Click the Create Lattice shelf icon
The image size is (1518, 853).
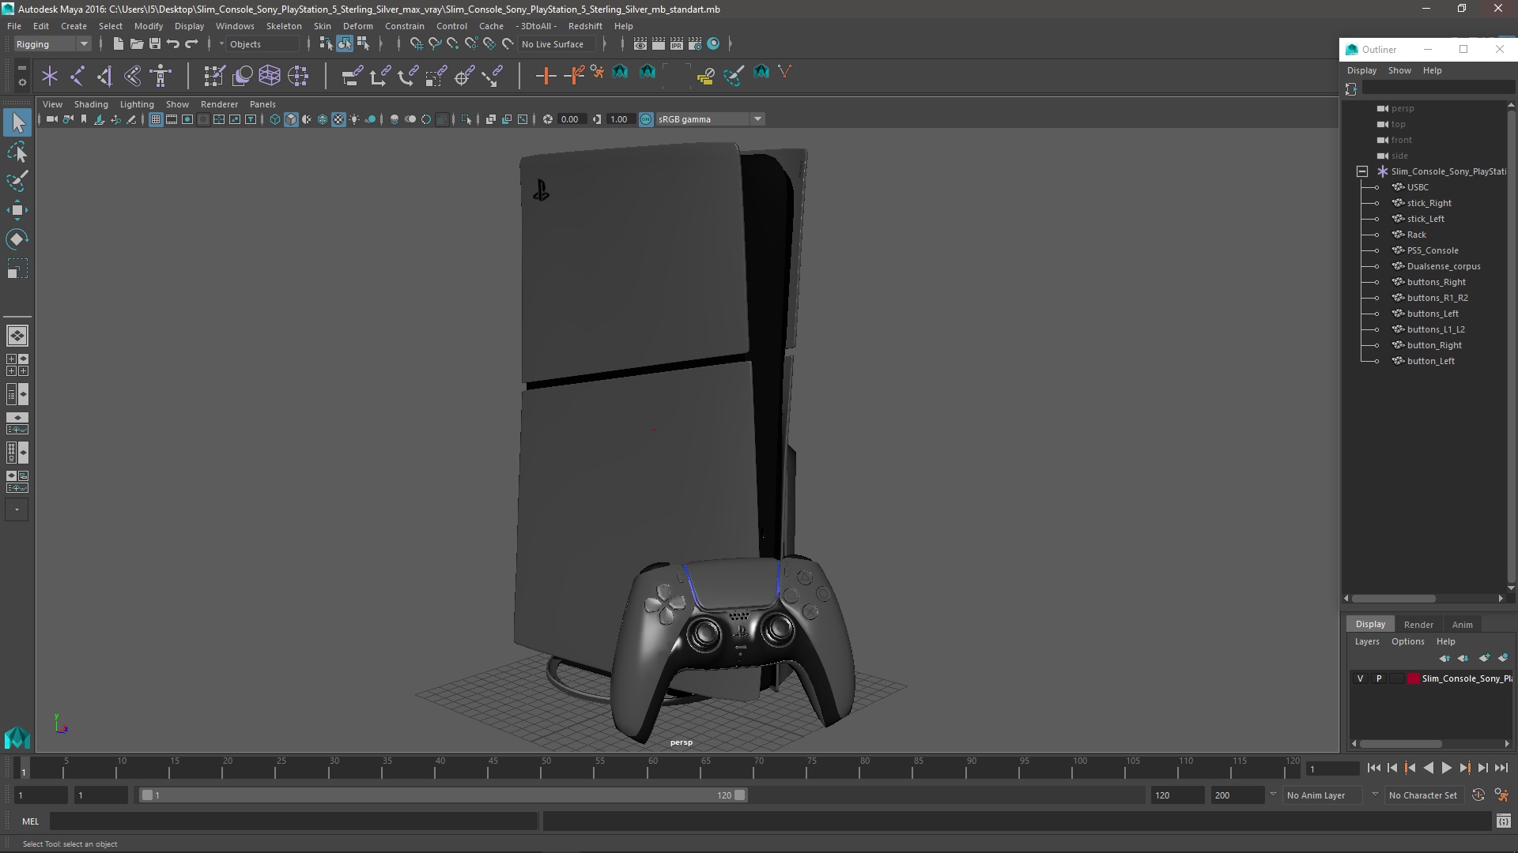tap(270, 76)
